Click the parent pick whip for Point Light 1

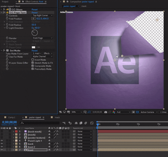click(x=74, y=141)
